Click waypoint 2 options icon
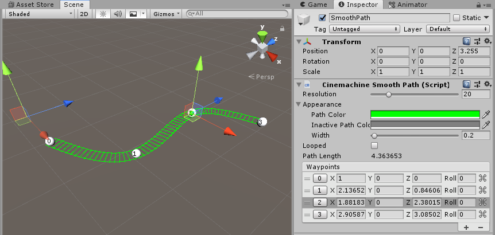 pos(482,202)
